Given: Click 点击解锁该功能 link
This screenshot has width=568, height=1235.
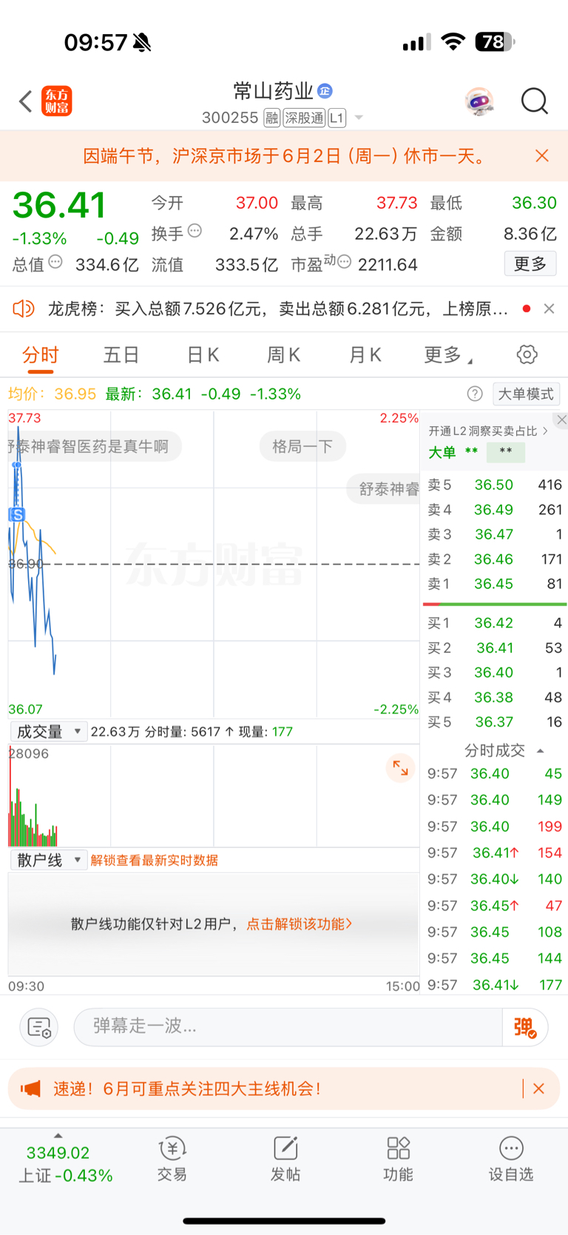Looking at the screenshot, I should (x=299, y=923).
